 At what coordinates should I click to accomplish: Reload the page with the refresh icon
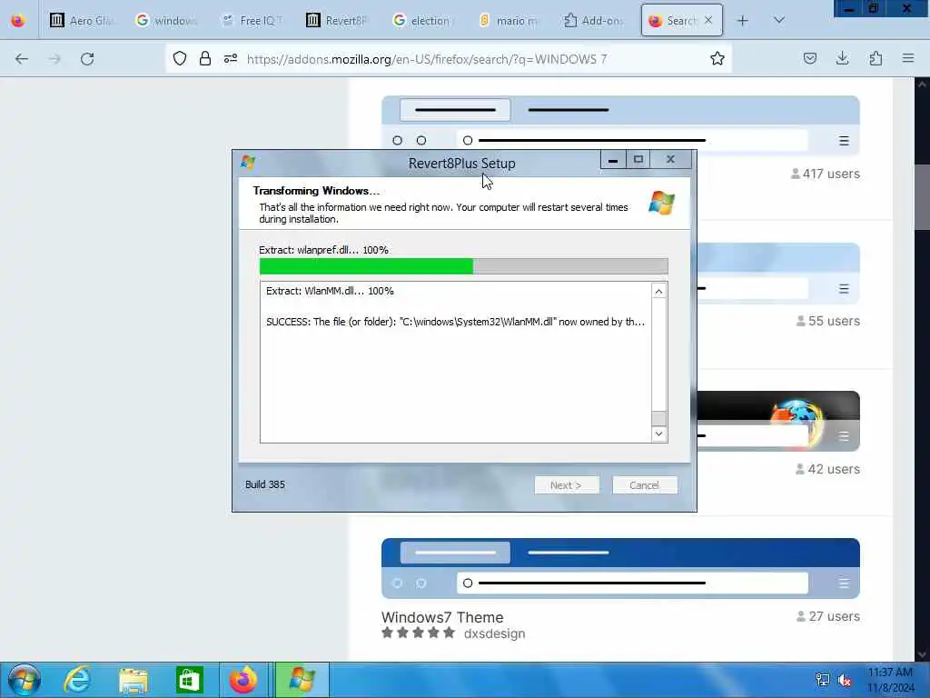(87, 59)
